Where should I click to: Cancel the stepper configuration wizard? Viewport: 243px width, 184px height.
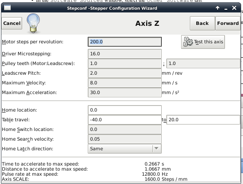point(12,23)
